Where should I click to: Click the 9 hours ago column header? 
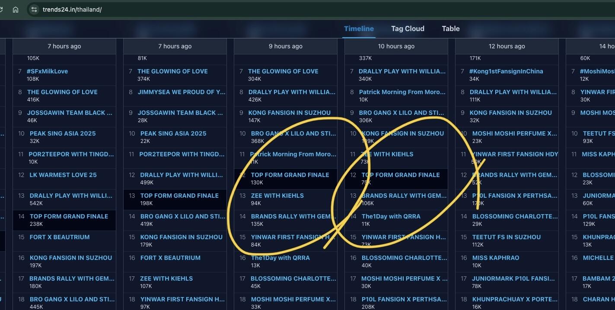tap(286, 46)
